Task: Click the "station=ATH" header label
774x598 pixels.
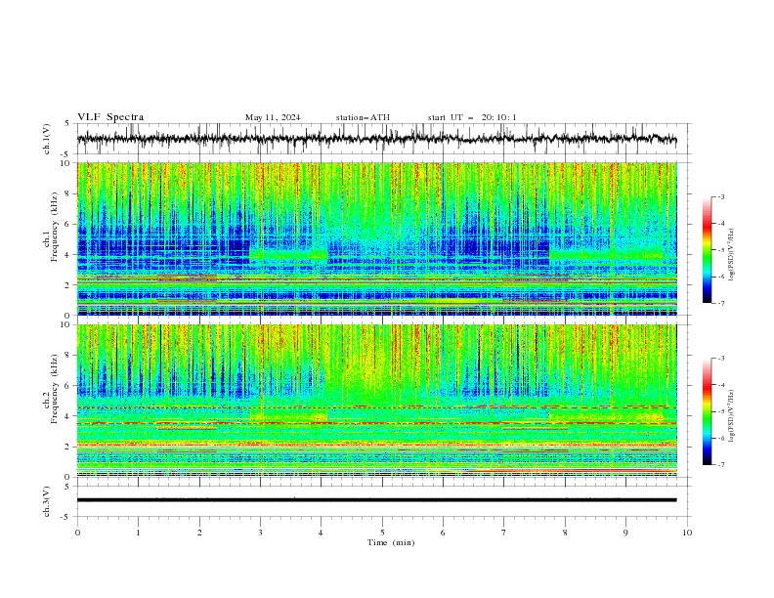Action: click(x=363, y=117)
